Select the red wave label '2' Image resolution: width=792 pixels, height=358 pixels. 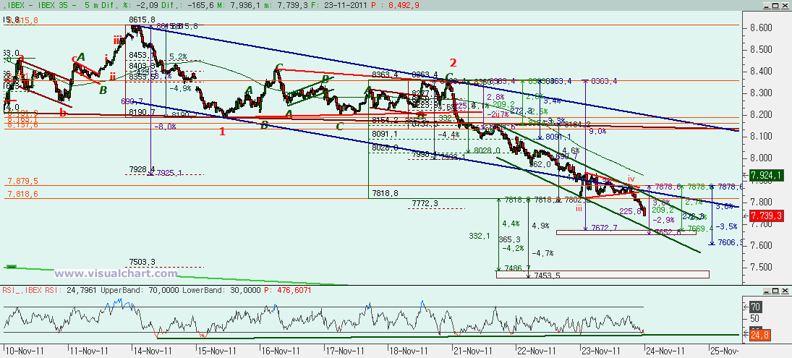click(453, 63)
